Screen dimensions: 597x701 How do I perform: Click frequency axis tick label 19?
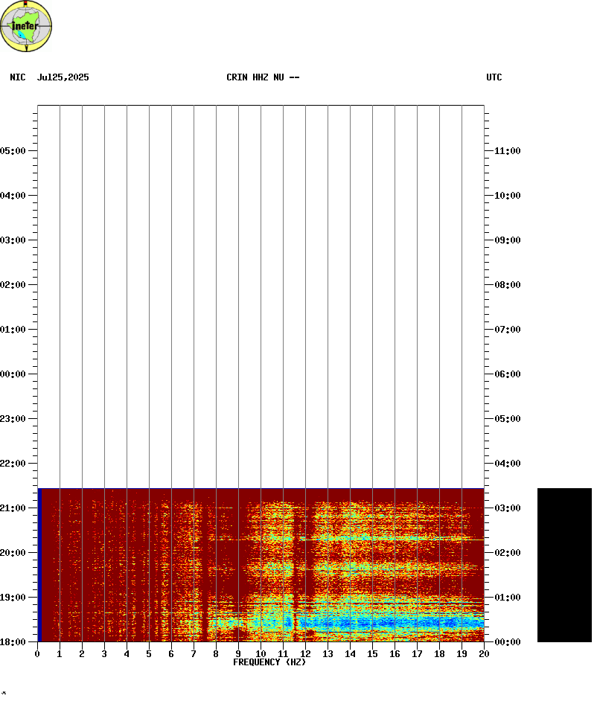tap(462, 654)
